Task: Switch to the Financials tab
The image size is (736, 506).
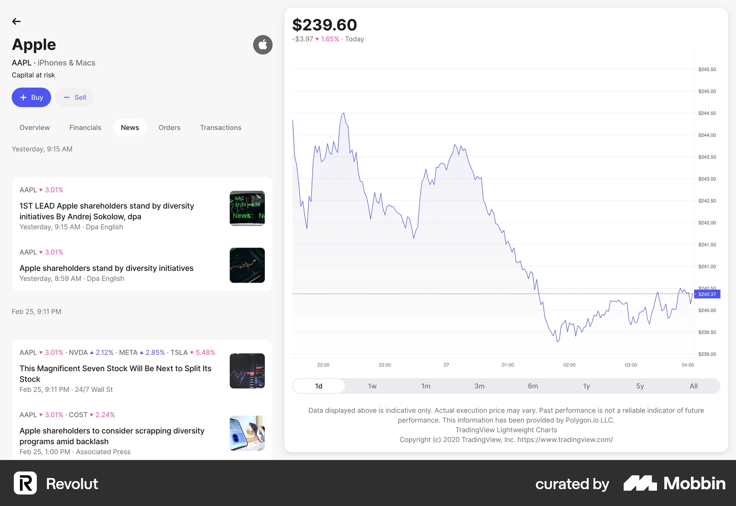Action: coord(85,127)
